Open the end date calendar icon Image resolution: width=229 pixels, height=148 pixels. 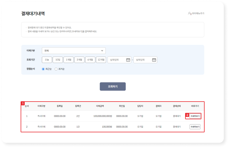click(154, 60)
